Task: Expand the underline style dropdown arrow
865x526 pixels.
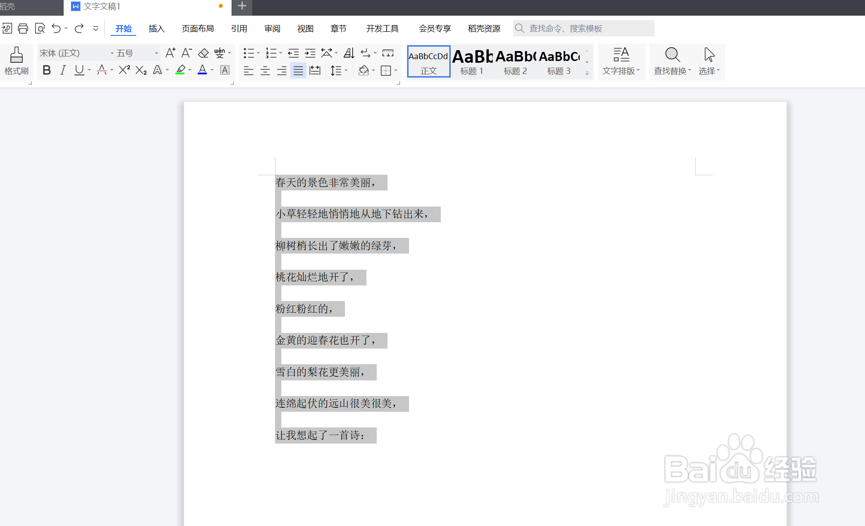Action: tap(90, 70)
